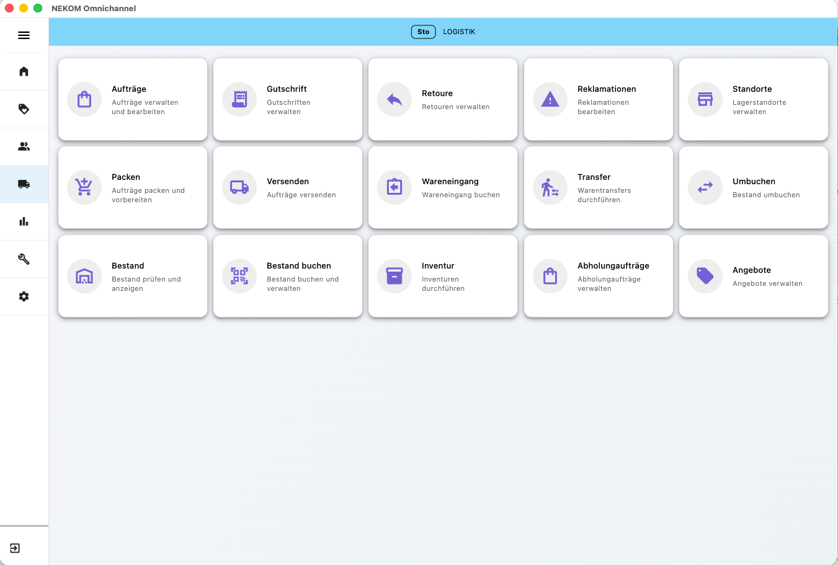838x565 pixels.
Task: Click the QR code icon on Bestand buchen
Action: click(x=239, y=276)
